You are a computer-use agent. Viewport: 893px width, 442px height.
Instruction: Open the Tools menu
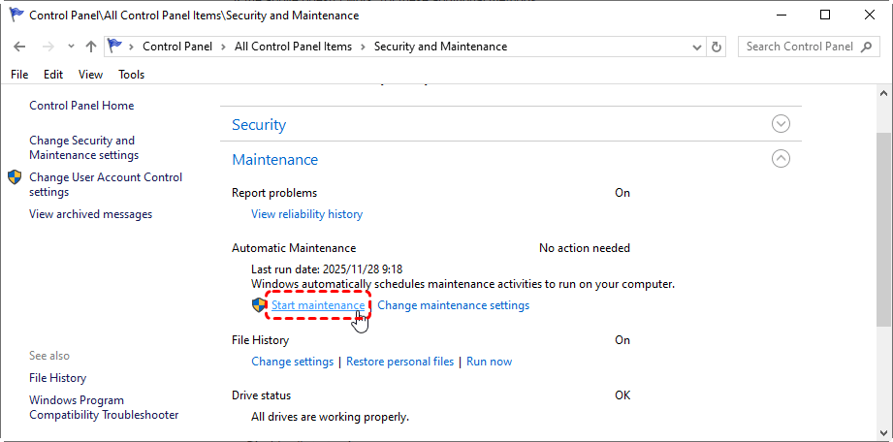pyautogui.click(x=131, y=75)
